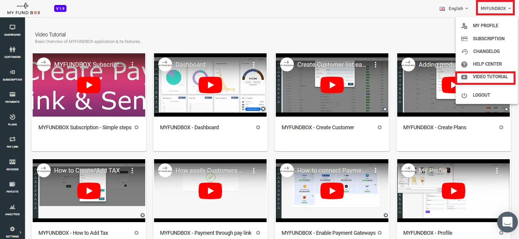Open the Subscription sidebar icon

(12, 72)
